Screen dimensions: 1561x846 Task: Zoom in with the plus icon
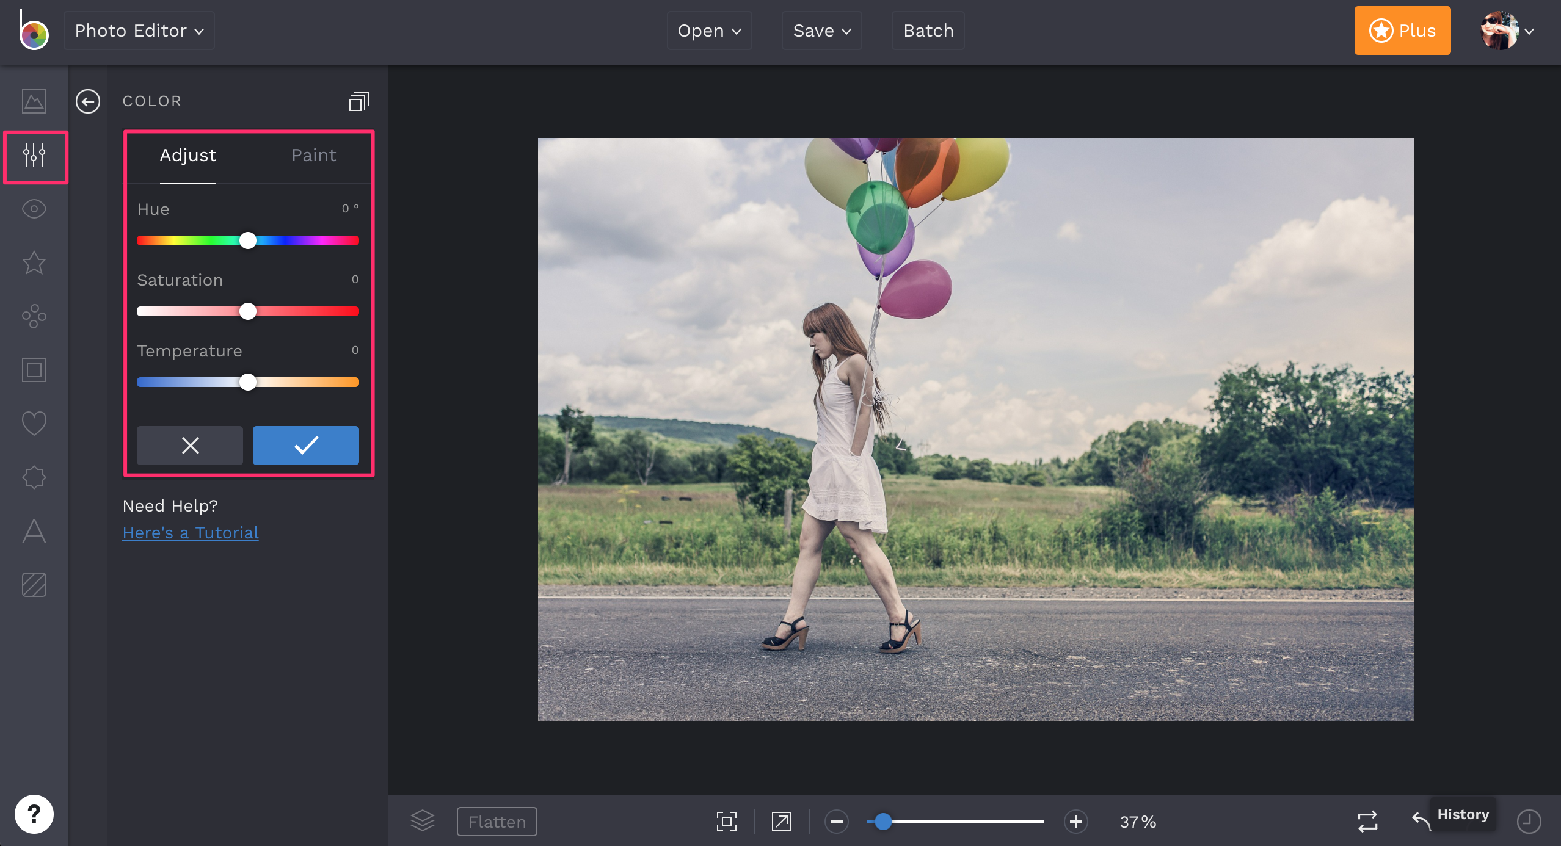click(1076, 822)
